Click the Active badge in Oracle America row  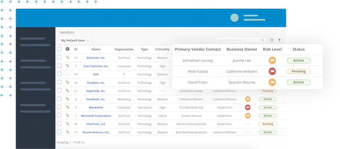point(268,132)
